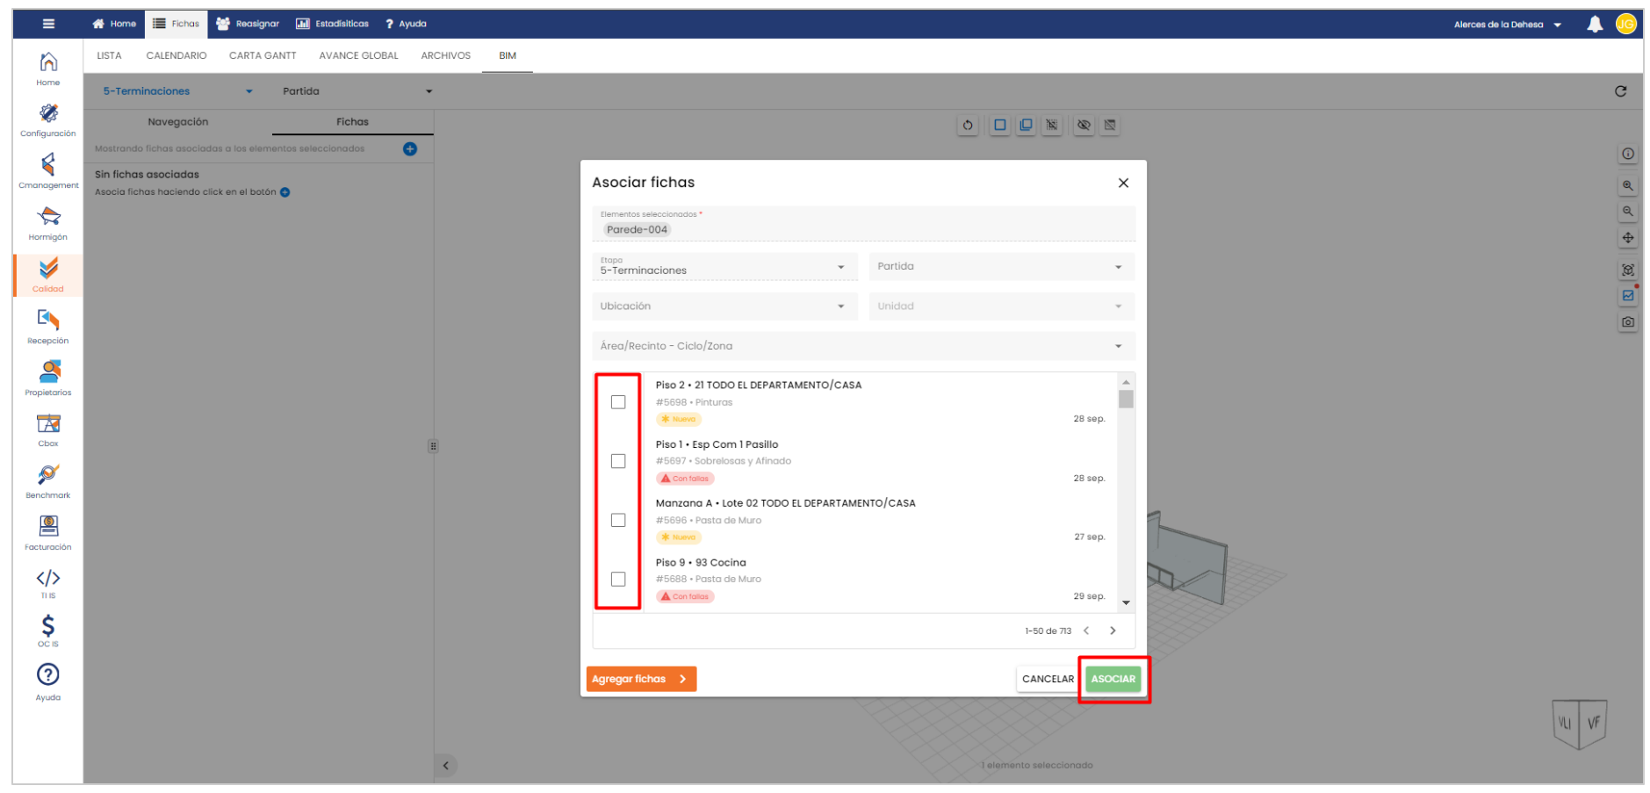This screenshot has height=793, width=1650.
Task: Click the Recepción sidebar icon
Action: [x=48, y=326]
